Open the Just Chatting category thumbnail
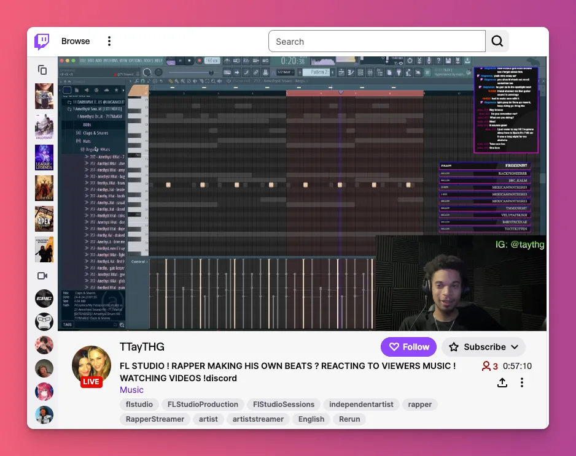The width and height of the screenshot is (576, 456). tap(44, 96)
